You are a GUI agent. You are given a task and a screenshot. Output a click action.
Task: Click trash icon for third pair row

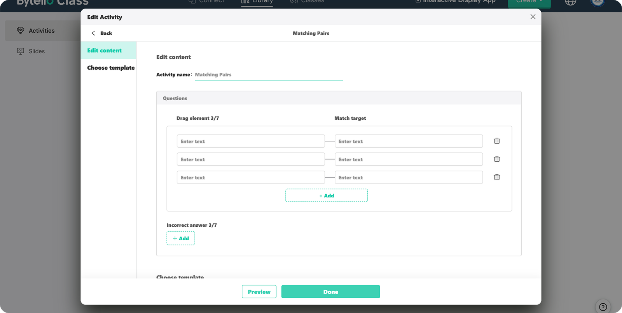[497, 177]
